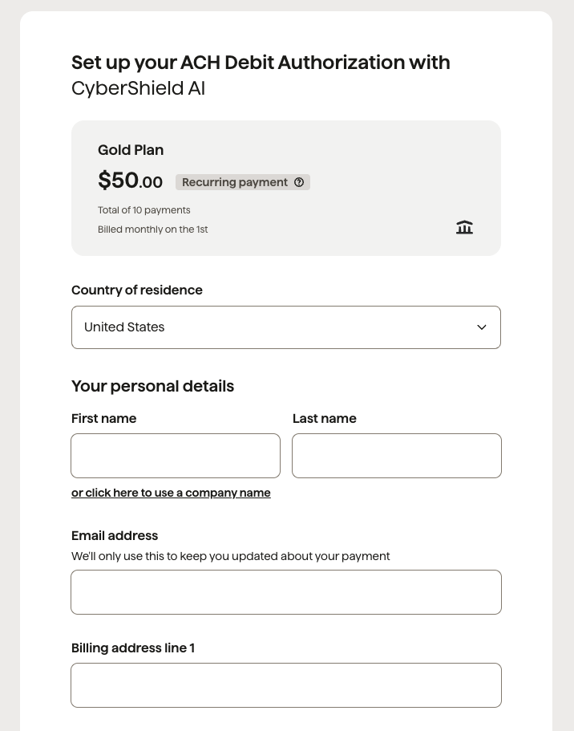574x731 pixels.
Task: Click the 'First name' label text
Action: click(x=103, y=418)
